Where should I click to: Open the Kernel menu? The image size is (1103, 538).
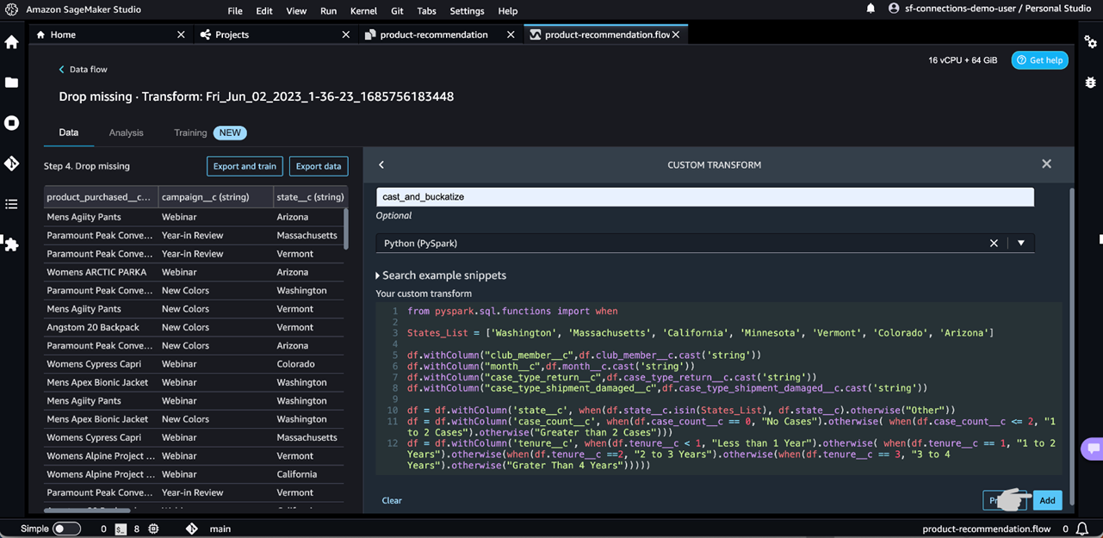click(363, 10)
